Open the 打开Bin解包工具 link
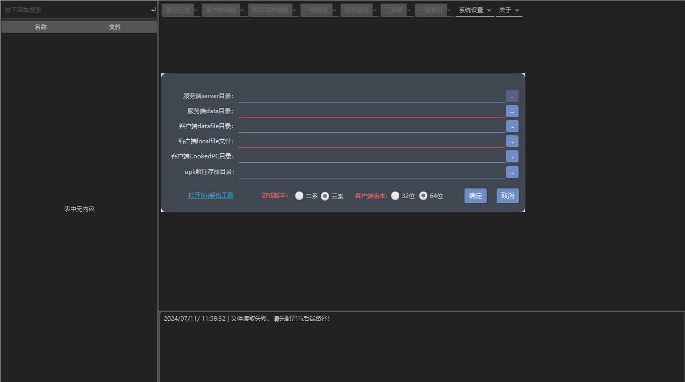 pos(210,195)
